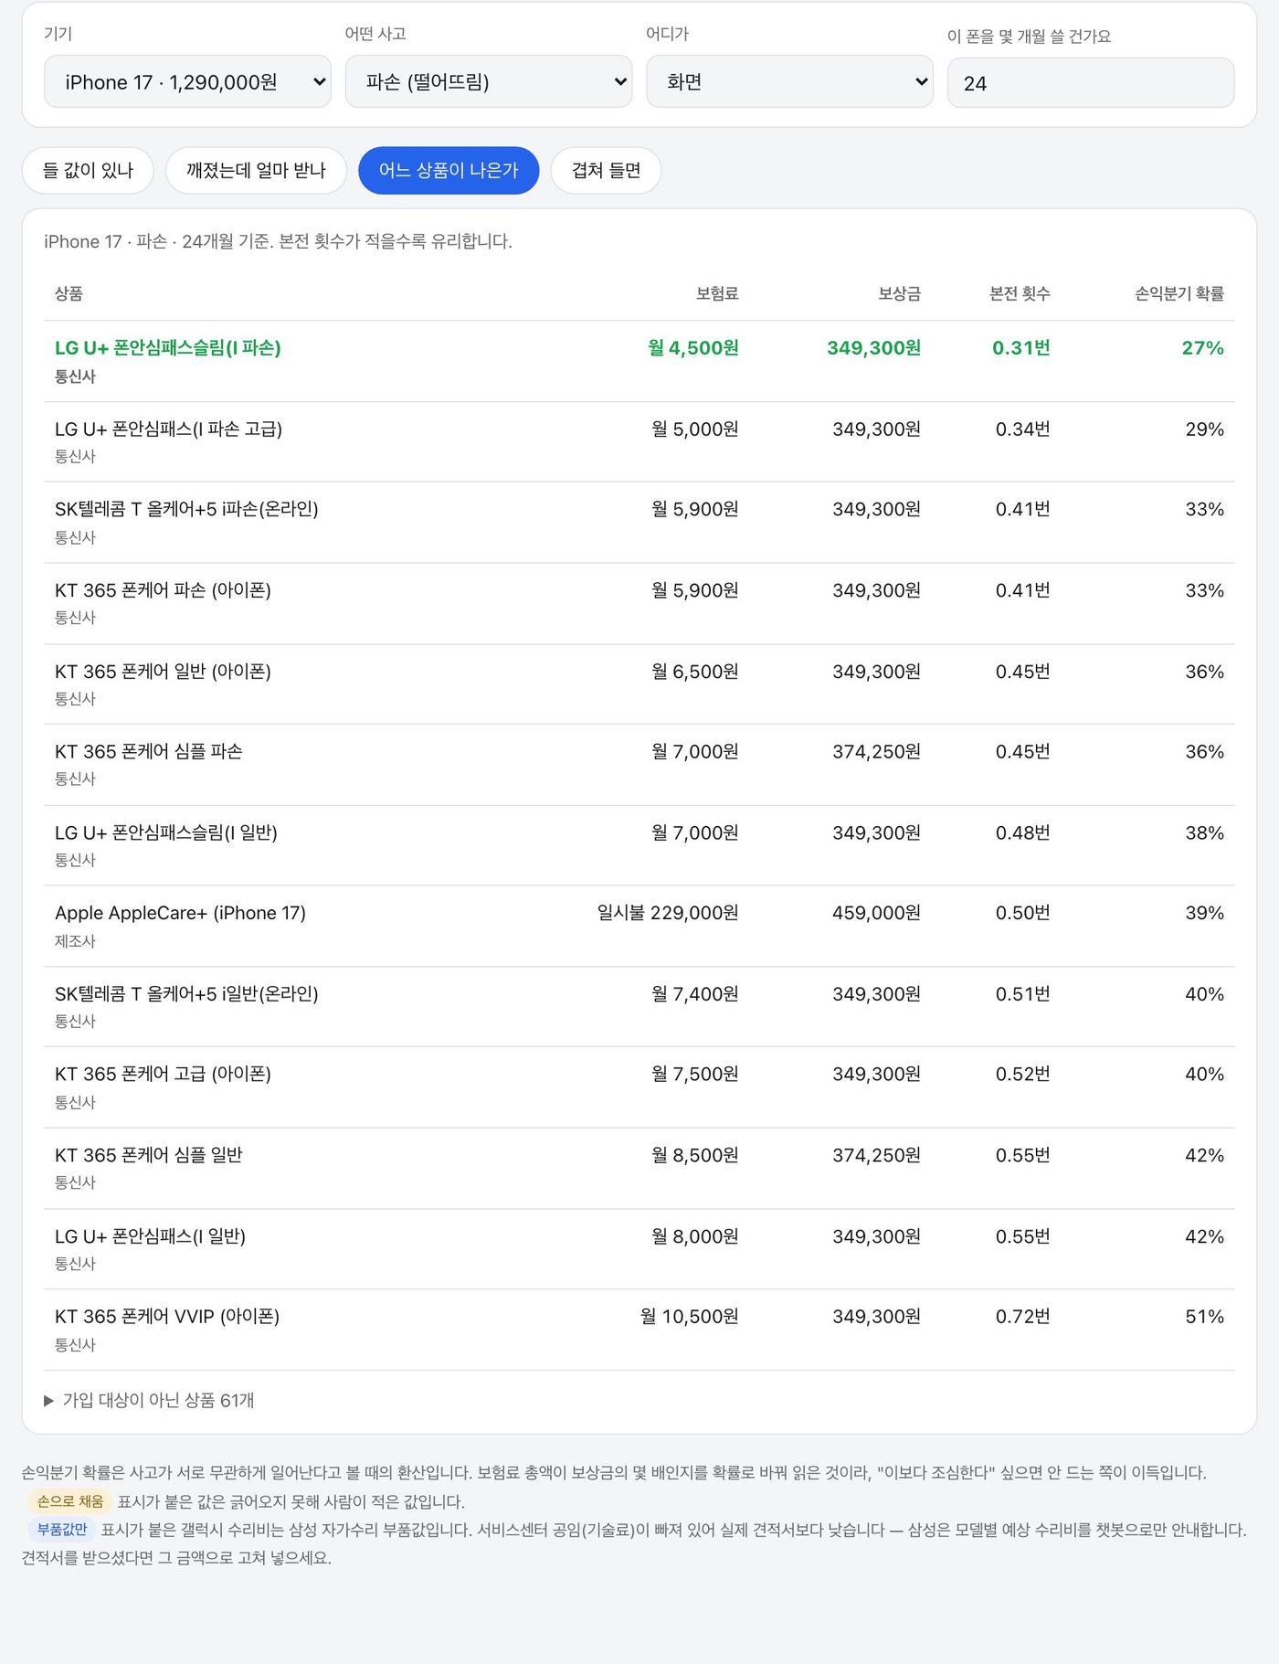Open the 어떤 사고 accident type dropdown
Screen dimensions: 1279x1664
[489, 82]
